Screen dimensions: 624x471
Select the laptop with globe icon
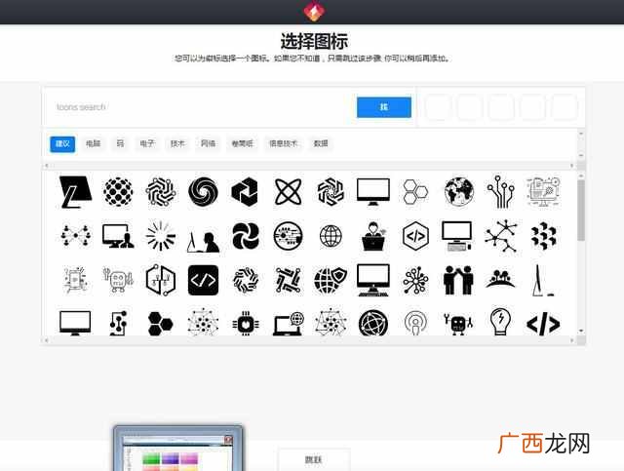point(288,324)
